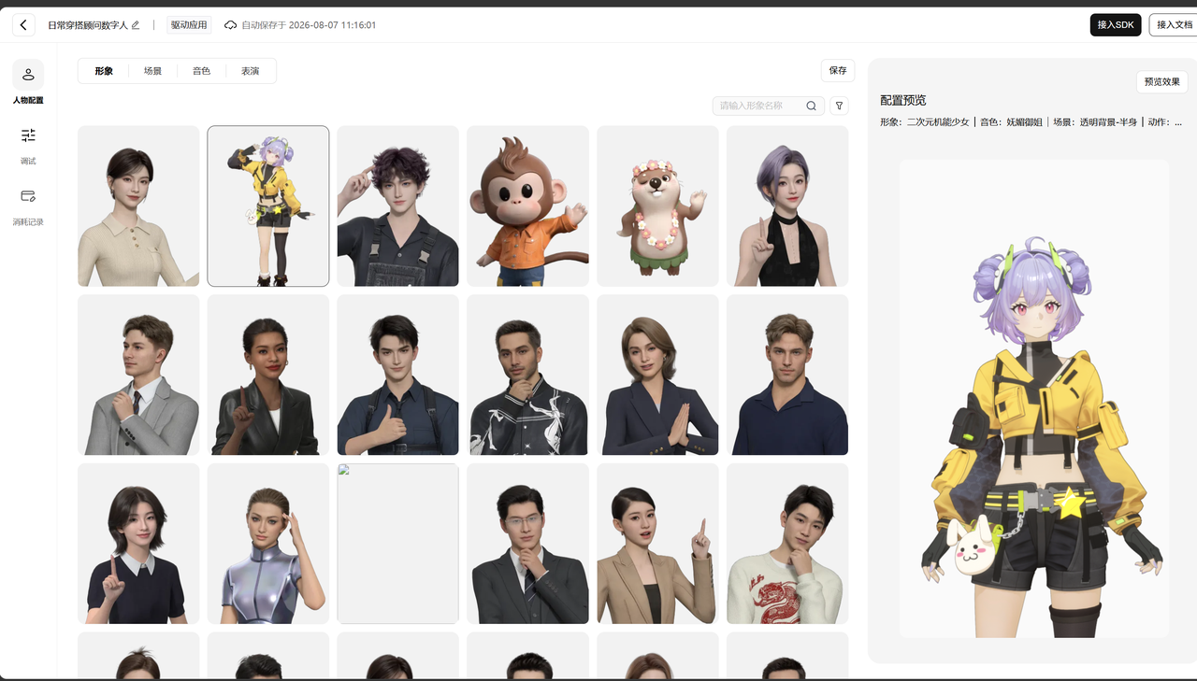Screen dimensions: 1197x681
Task: Click the broken-image placeholder avatar card
Action: point(398,544)
